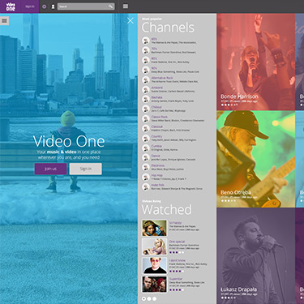304x304 pixels.
Task: Open the Classic Rock channel
Action: (160, 117)
